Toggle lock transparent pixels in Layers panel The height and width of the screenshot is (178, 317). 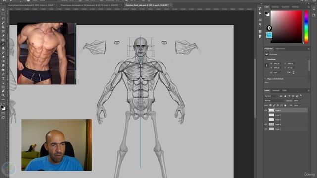[x=271, y=105]
